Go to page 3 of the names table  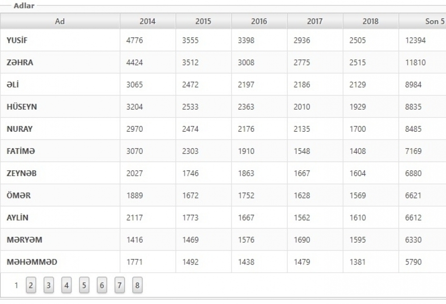pyautogui.click(x=49, y=285)
